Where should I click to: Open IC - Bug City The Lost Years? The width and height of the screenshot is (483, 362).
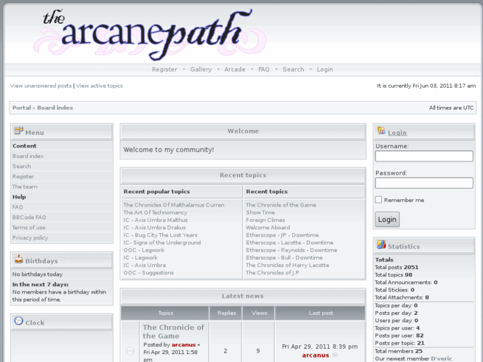point(161,234)
